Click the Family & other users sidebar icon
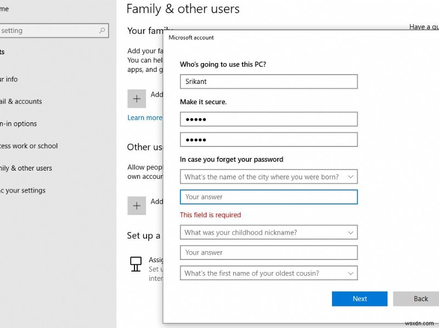 pyautogui.click(x=3, y=168)
